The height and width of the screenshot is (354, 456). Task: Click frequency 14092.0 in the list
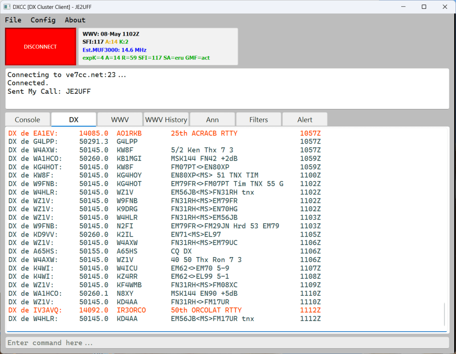pyautogui.click(x=94, y=310)
